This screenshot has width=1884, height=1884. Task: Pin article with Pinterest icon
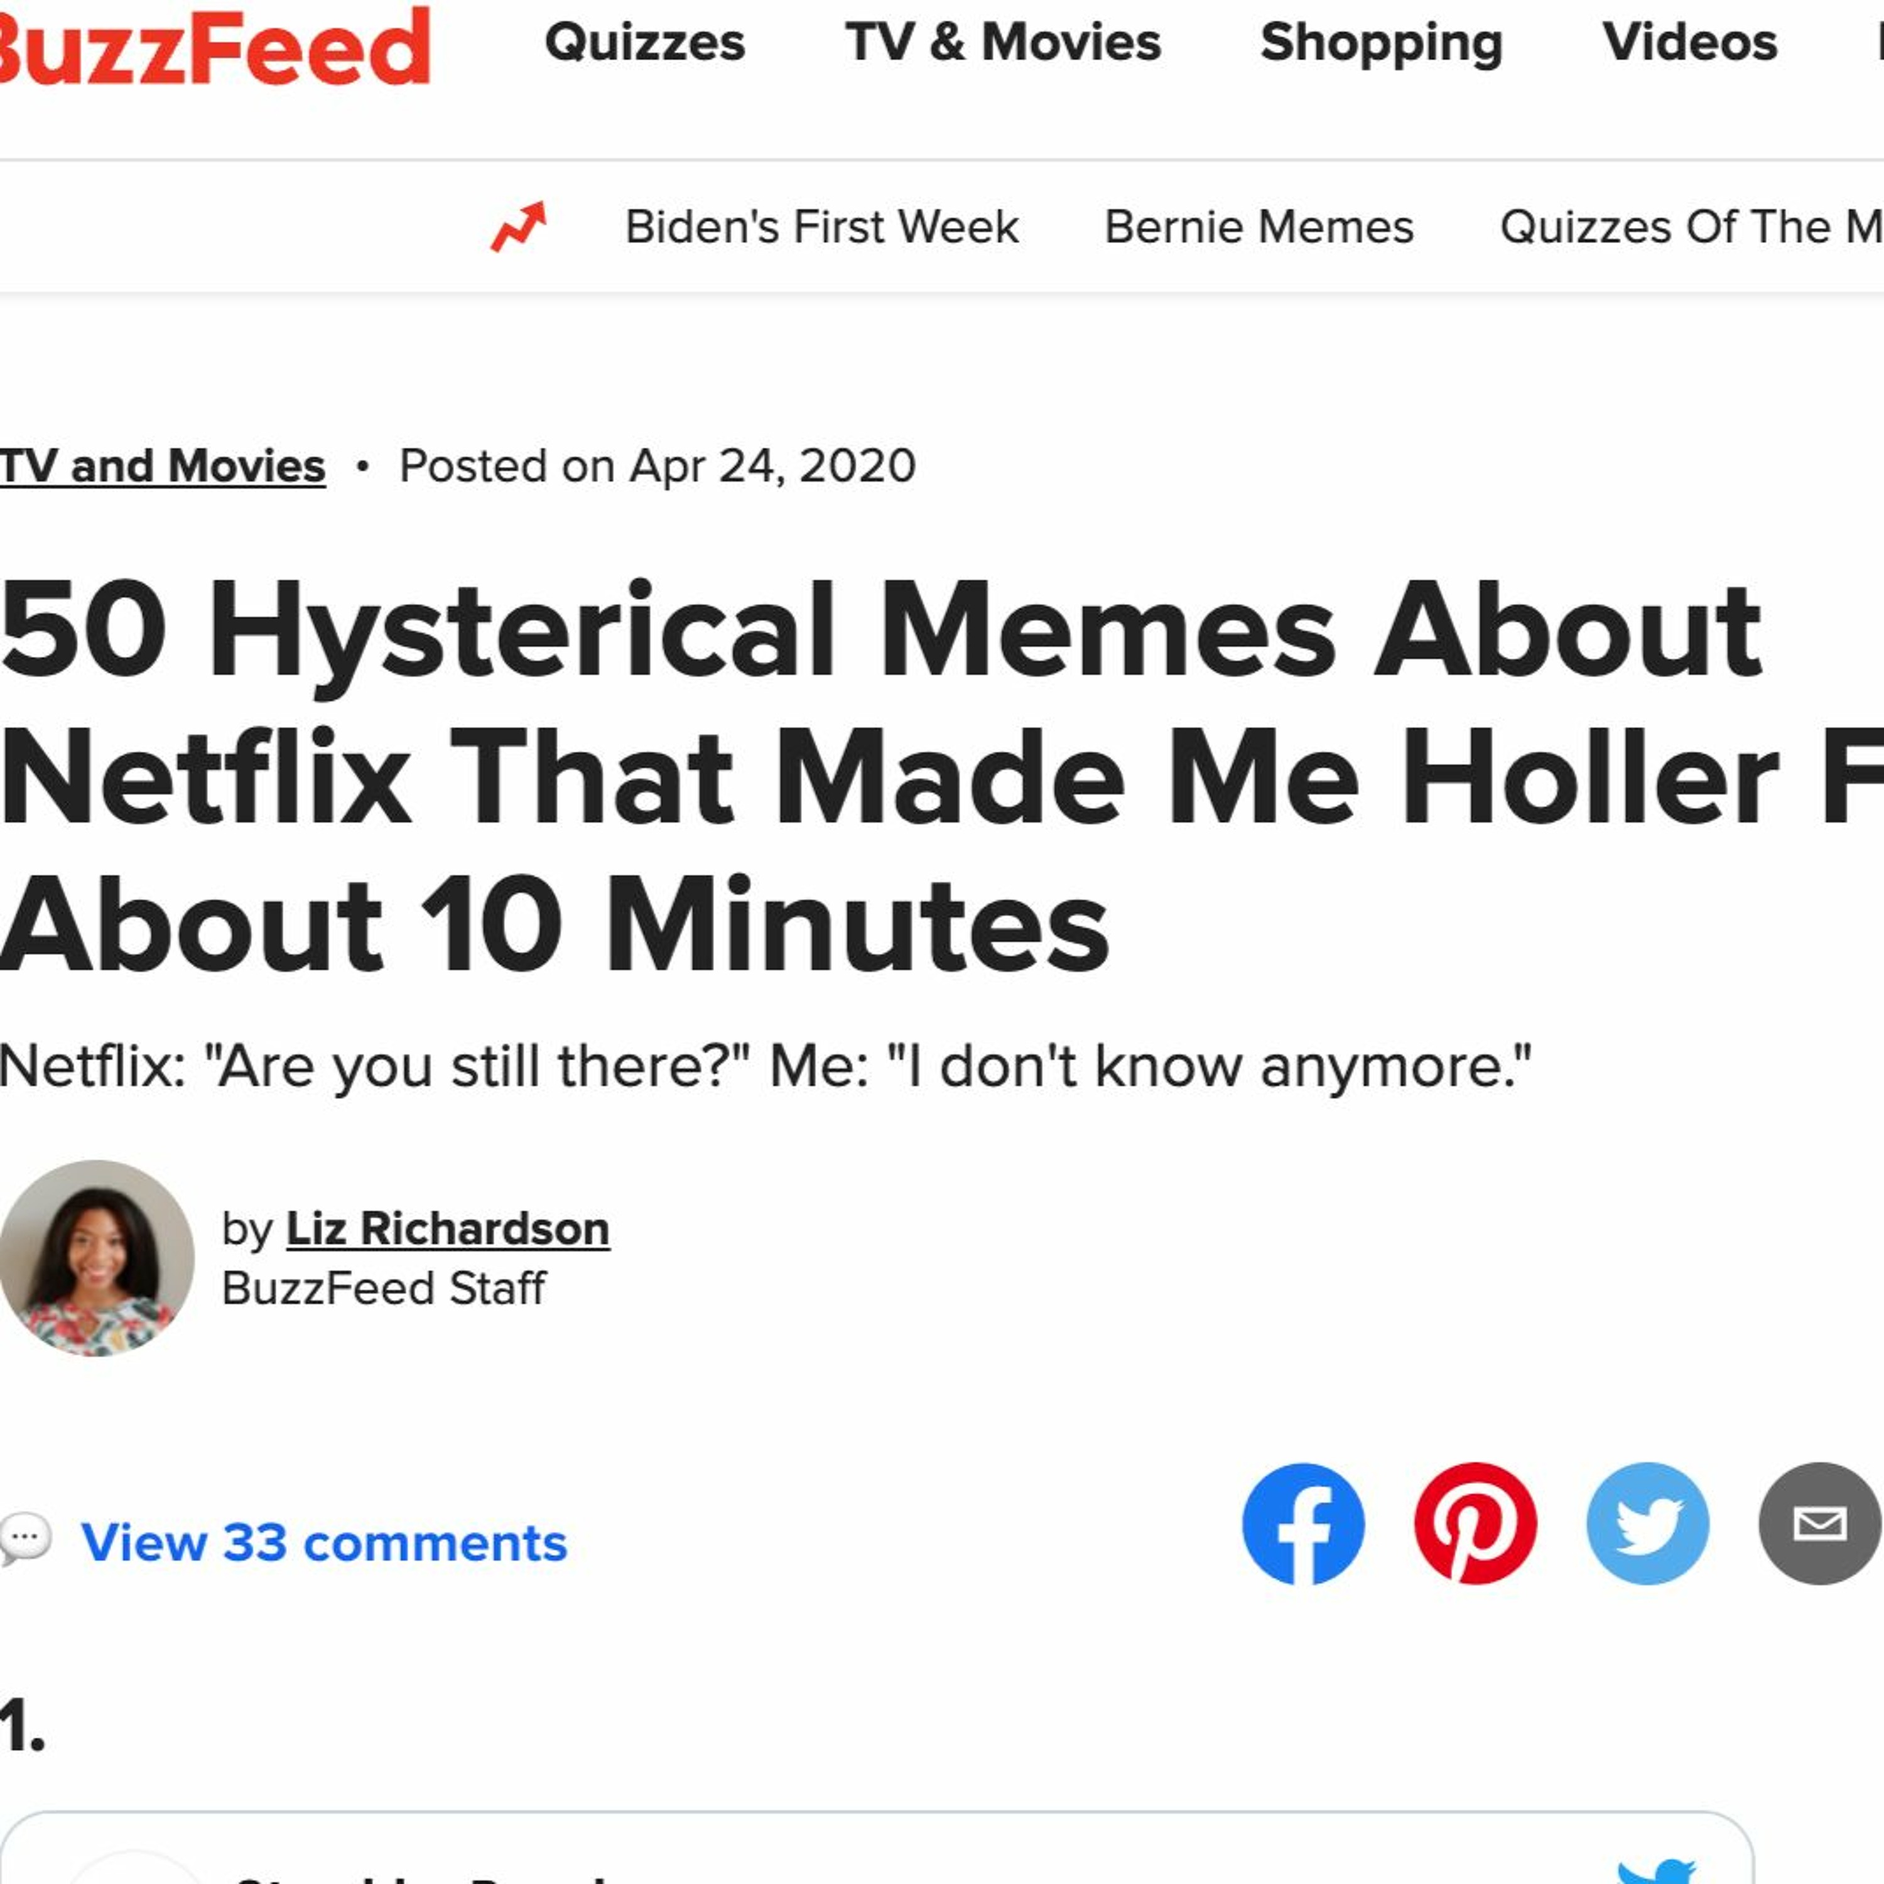(1475, 1523)
